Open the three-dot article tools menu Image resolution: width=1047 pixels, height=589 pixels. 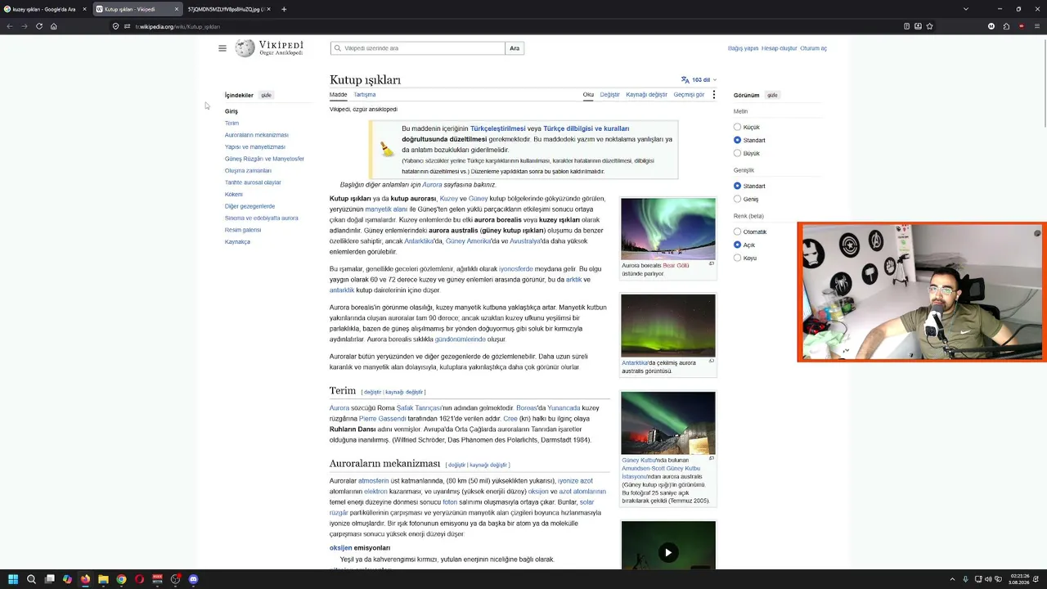(x=713, y=95)
